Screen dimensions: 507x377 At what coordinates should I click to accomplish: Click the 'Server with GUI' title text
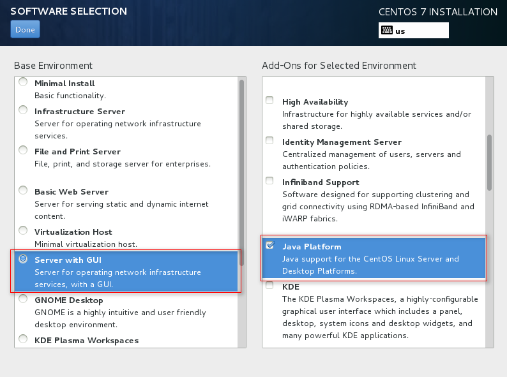click(x=68, y=260)
